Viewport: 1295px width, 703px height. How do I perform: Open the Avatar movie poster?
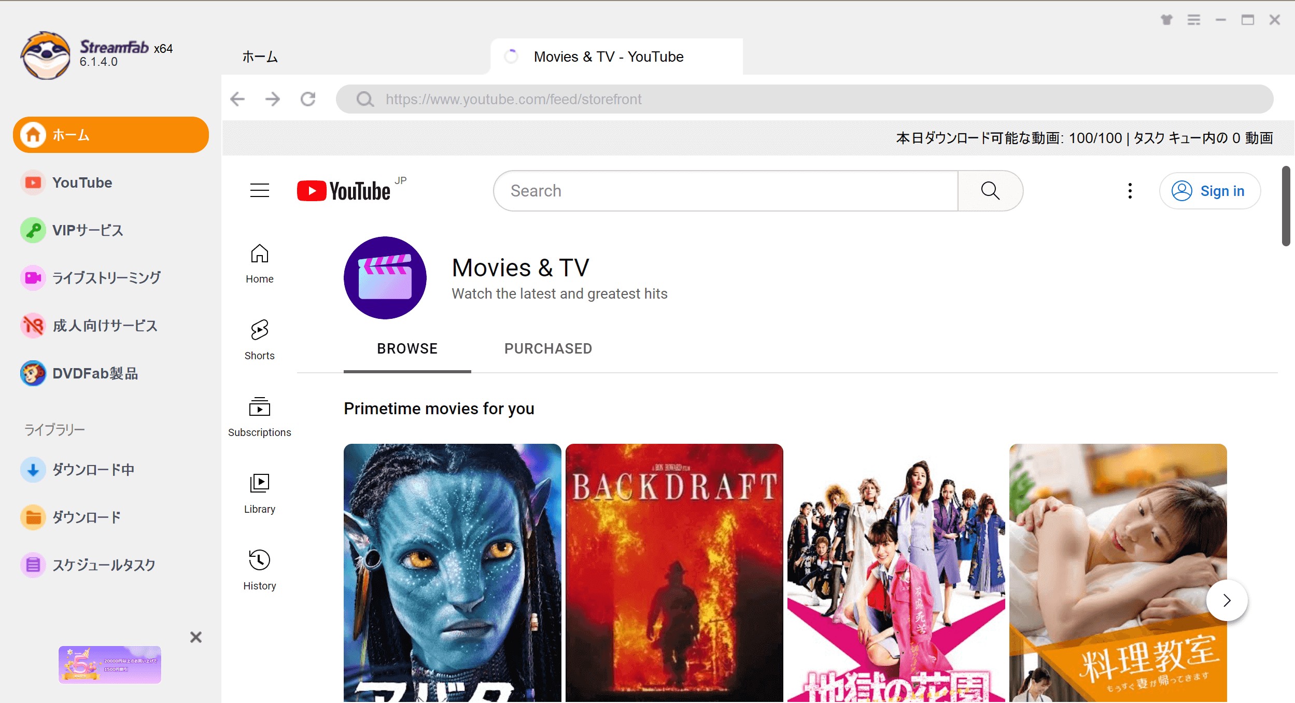click(x=453, y=573)
